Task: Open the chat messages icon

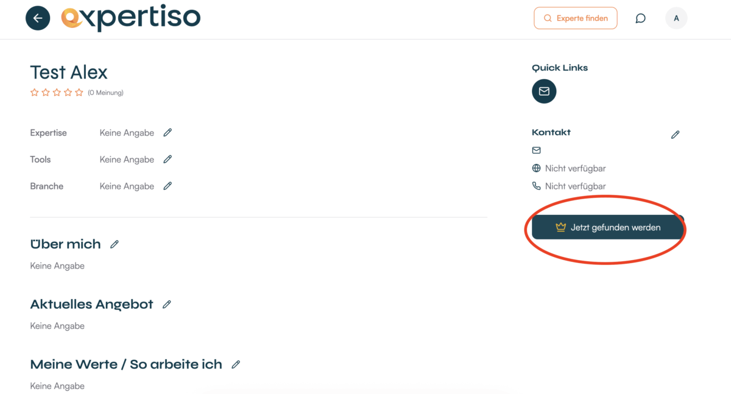Action: (640, 18)
